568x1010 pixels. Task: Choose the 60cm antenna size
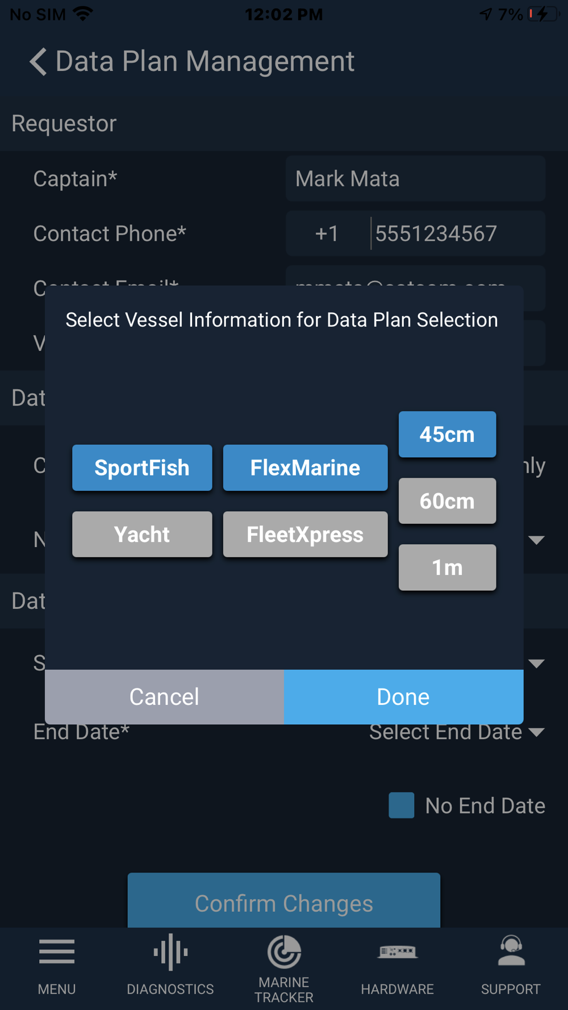tap(447, 500)
